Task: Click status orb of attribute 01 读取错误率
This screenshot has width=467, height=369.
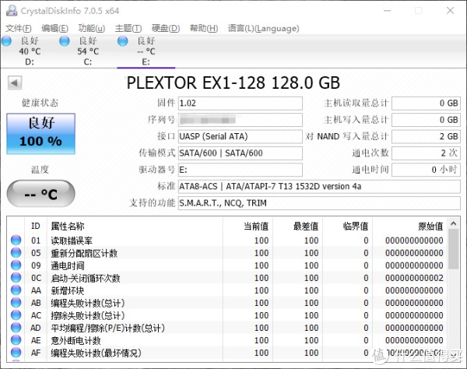Action: click(16, 240)
